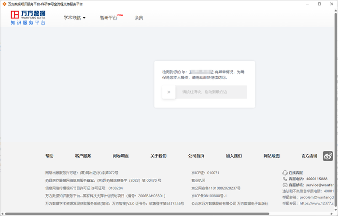Click the 客服电话 4000115888 text
The width and height of the screenshot is (338, 216).
tap(308, 179)
